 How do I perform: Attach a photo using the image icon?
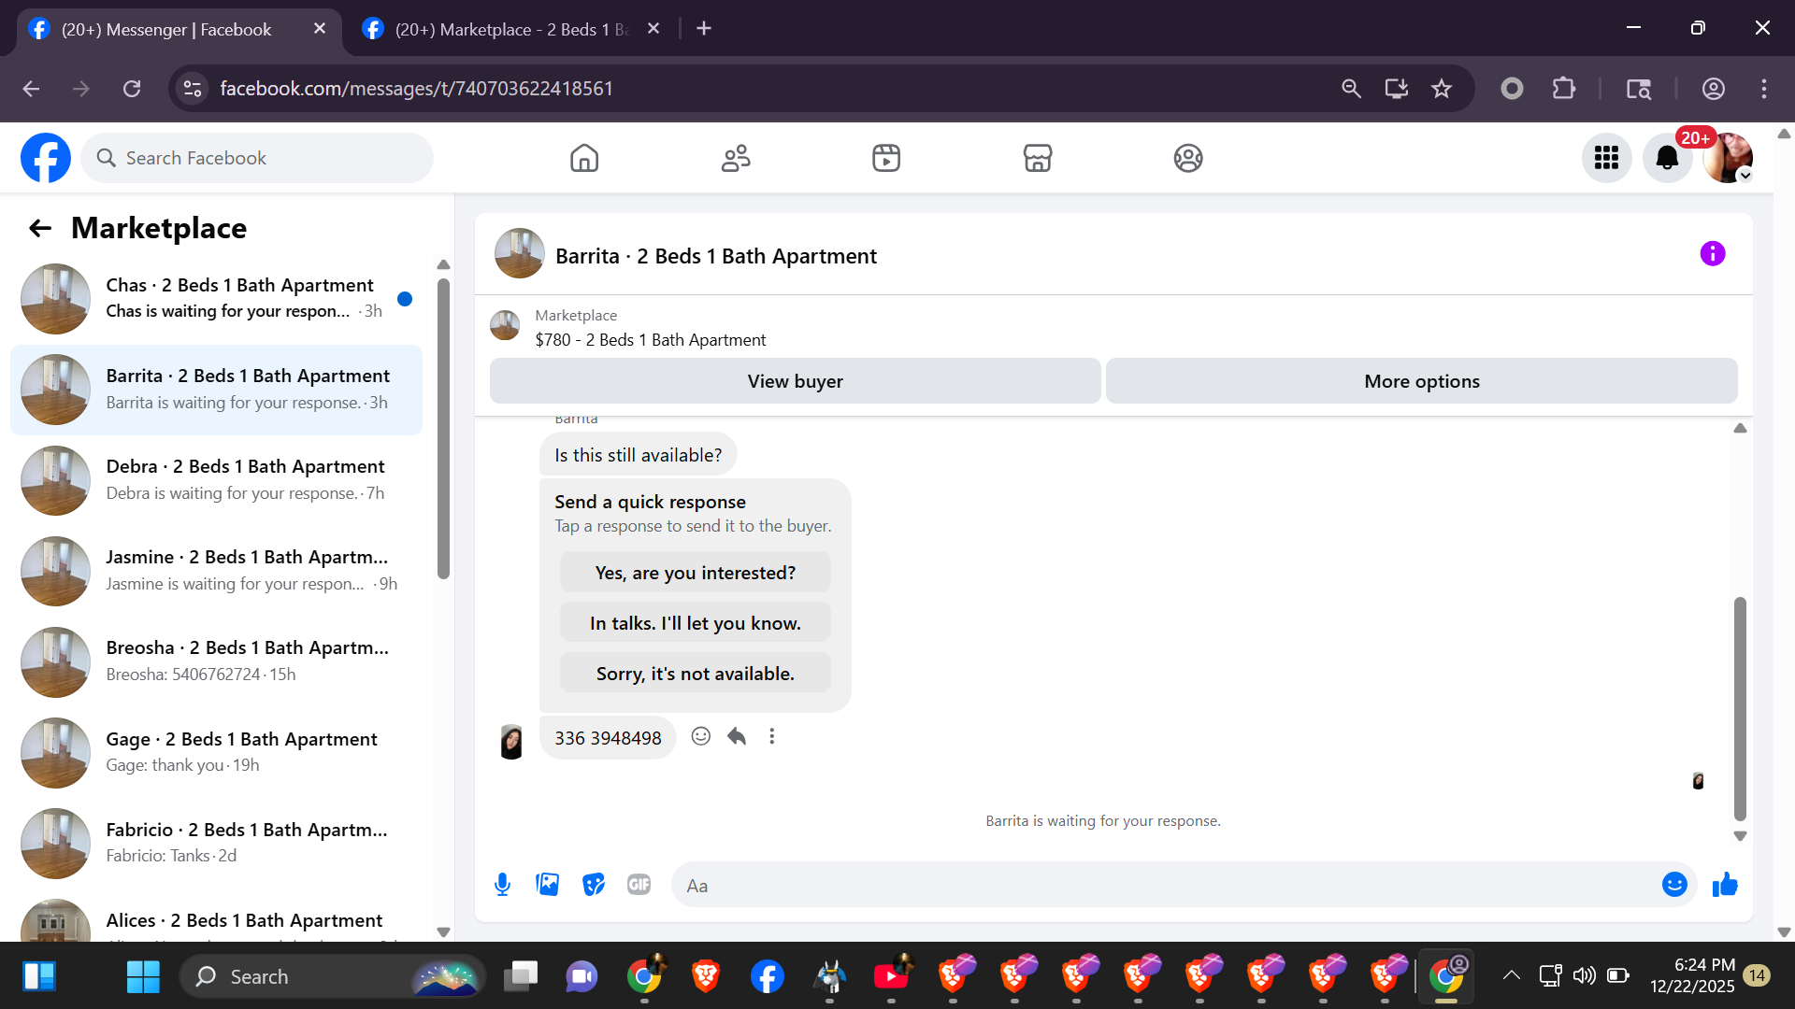(548, 885)
